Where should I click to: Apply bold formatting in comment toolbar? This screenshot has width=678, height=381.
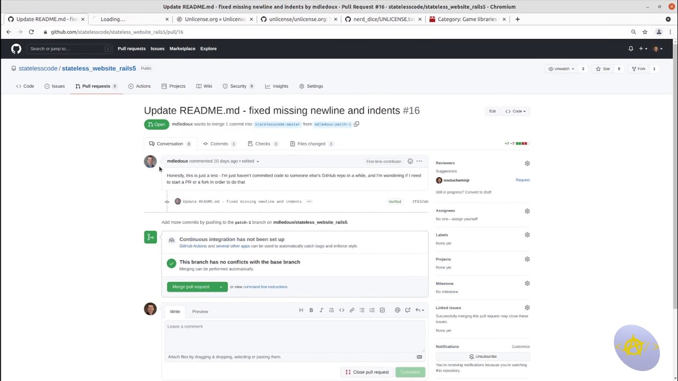coord(311,310)
